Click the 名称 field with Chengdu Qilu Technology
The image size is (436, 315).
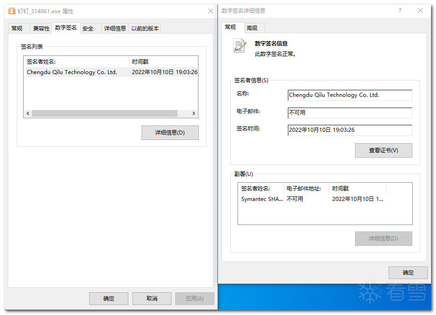click(x=350, y=95)
